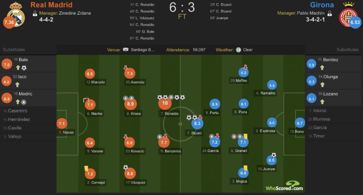Click goalkeeper Bono's 6.7 rating
This screenshot has height=195, width=363.
click(x=300, y=123)
